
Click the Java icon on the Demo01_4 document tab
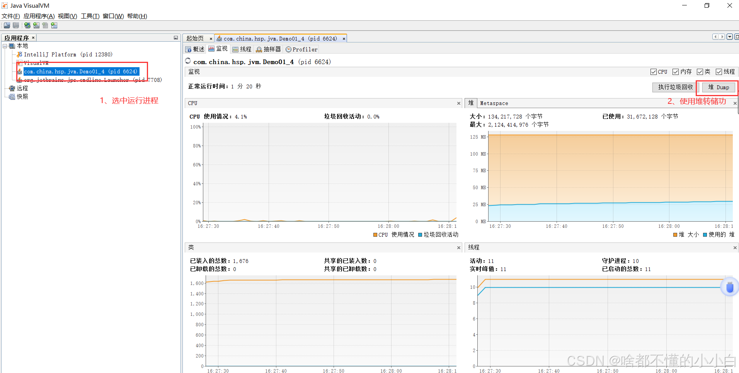219,39
